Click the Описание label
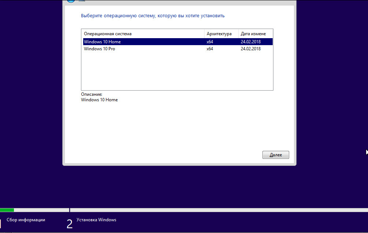This screenshot has width=368, height=233. [92, 94]
